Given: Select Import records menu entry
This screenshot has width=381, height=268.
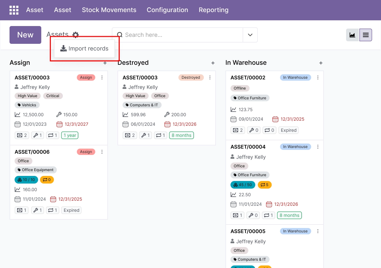Looking at the screenshot, I should point(84,49).
